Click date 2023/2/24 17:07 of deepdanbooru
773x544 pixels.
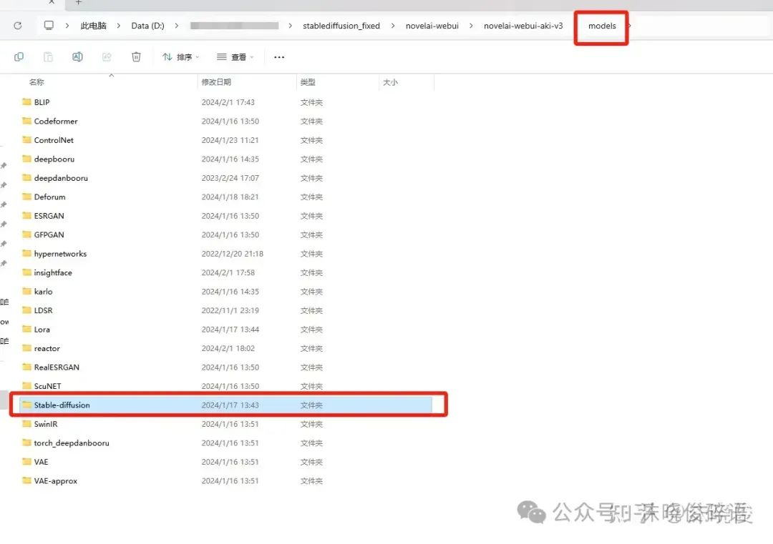click(230, 178)
